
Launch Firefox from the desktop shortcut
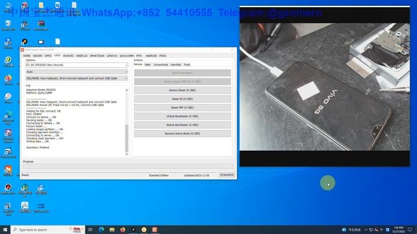tap(8, 79)
